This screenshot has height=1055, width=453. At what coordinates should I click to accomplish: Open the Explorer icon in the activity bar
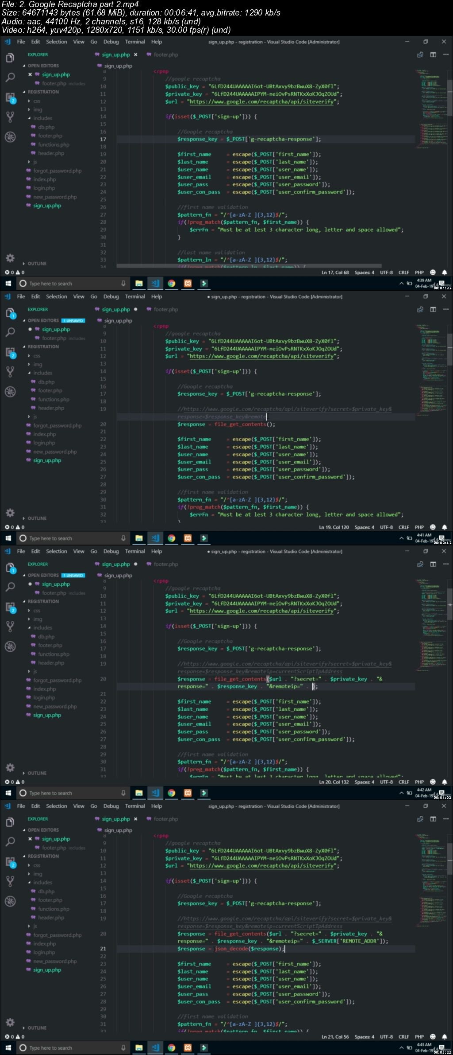point(10,58)
